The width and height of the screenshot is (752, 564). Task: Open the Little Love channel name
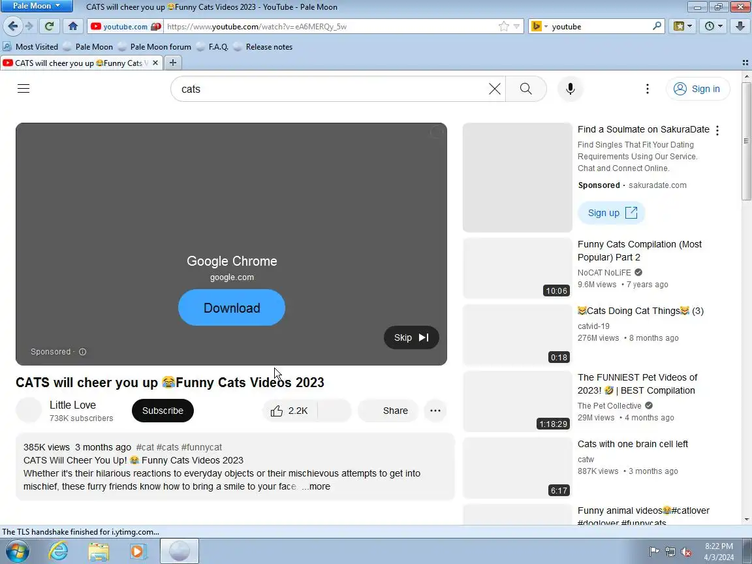[x=73, y=405]
